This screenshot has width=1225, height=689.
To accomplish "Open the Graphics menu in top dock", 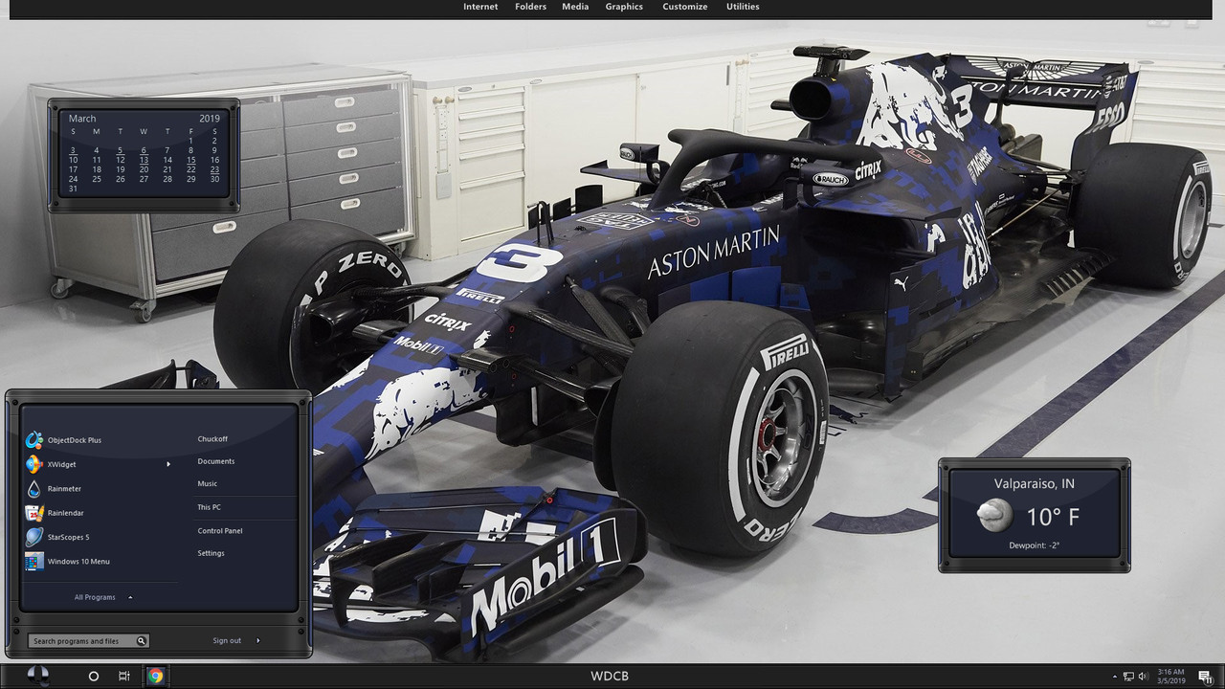I will tap(624, 7).
